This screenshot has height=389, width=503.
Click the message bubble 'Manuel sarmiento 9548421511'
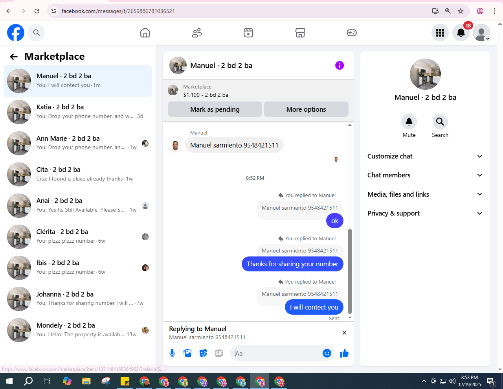(x=234, y=145)
